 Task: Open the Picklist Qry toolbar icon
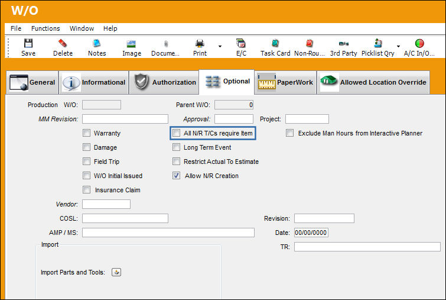tap(377, 43)
